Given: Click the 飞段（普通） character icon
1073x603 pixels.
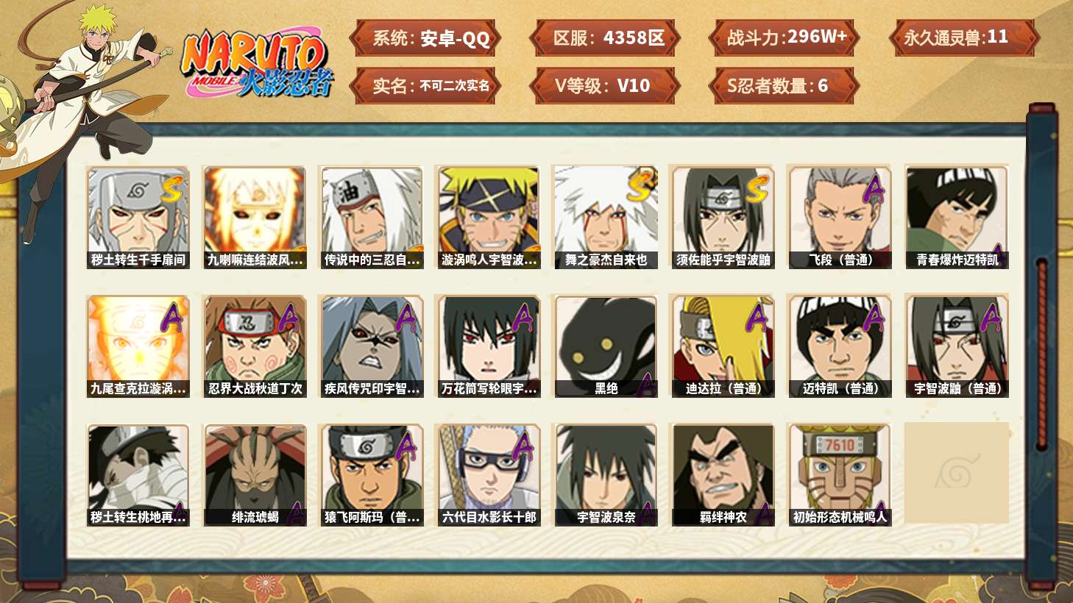Looking at the screenshot, I should [840, 217].
